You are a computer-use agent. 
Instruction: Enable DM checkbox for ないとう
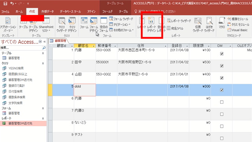point(222,126)
